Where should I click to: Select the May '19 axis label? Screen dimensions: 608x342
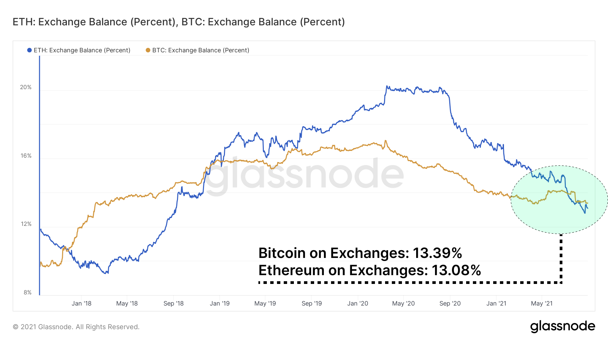265,303
